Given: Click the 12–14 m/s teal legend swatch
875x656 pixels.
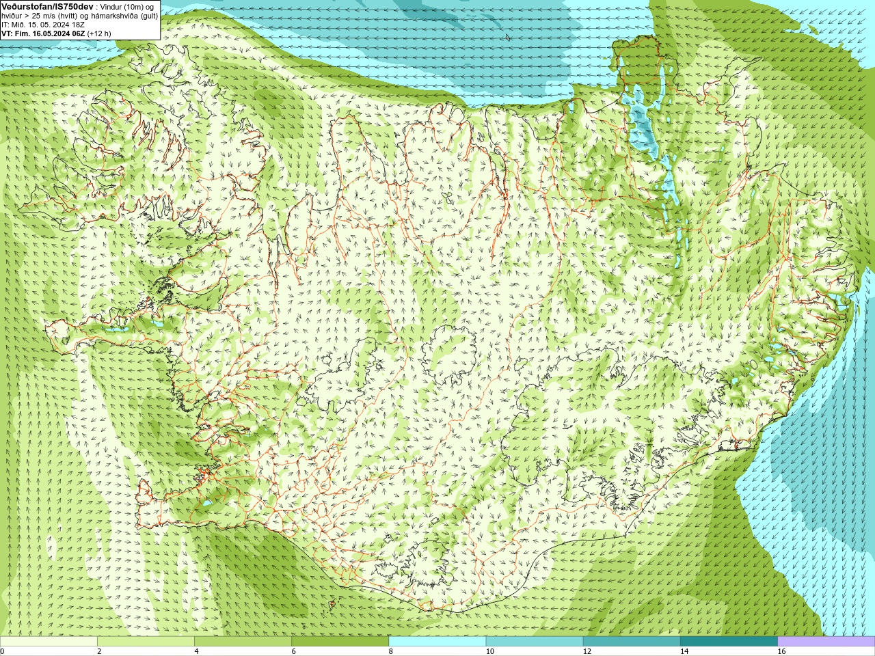Looking at the screenshot, I should (632, 642).
